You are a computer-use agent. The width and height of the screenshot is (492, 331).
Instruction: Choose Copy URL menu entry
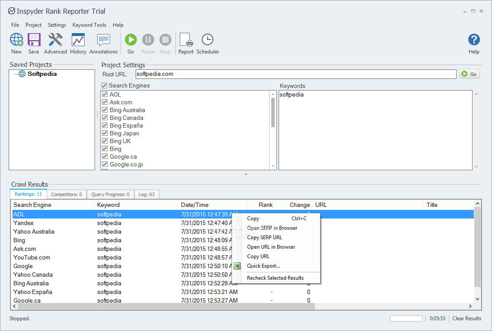point(276,256)
